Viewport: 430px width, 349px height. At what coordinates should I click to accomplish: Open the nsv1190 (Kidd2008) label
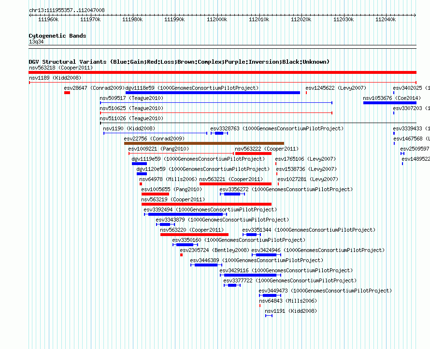click(x=129, y=128)
